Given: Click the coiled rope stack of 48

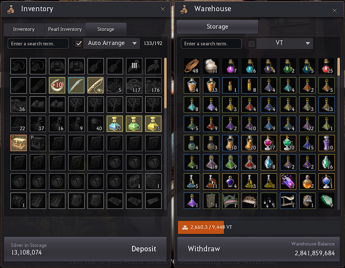Looking at the screenshot, I should coord(192,66).
